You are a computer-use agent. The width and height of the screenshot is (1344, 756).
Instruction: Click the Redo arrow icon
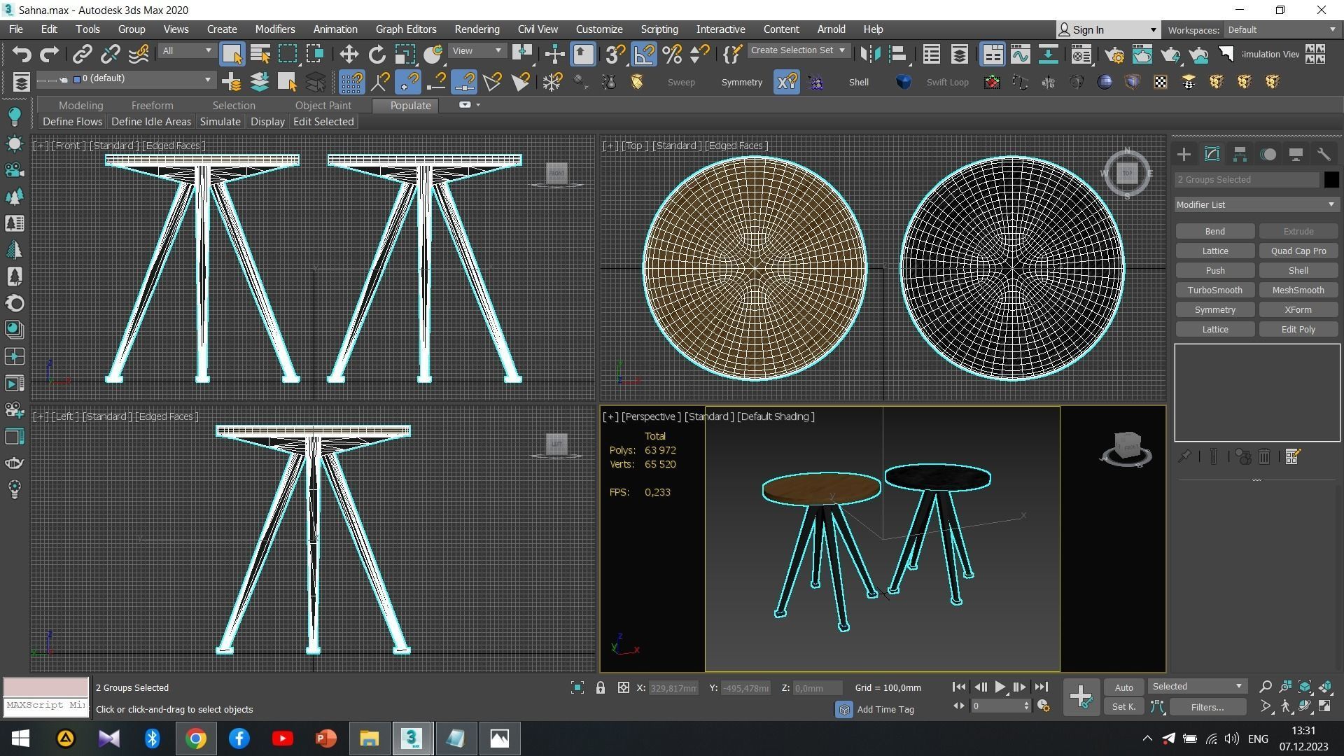[49, 54]
